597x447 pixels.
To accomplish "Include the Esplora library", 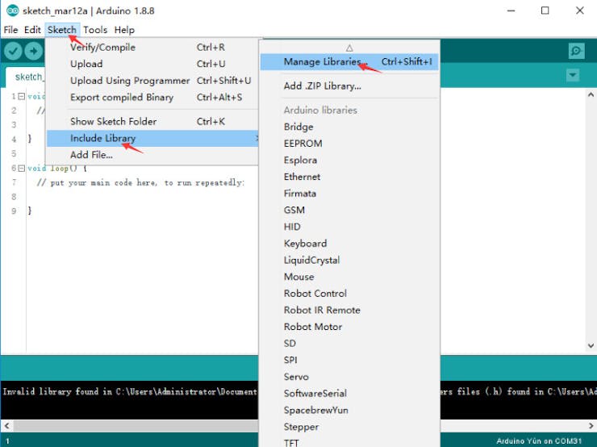I will 349,161.
